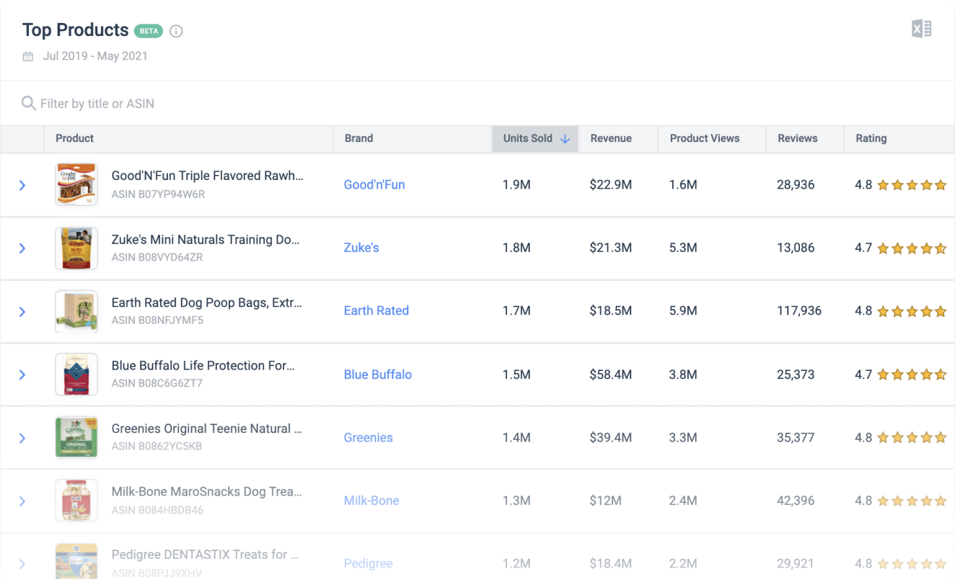The width and height of the screenshot is (955, 579).
Task: Expand the Good'N'Fun Triple Flavored Rawhide row
Action: click(22, 185)
